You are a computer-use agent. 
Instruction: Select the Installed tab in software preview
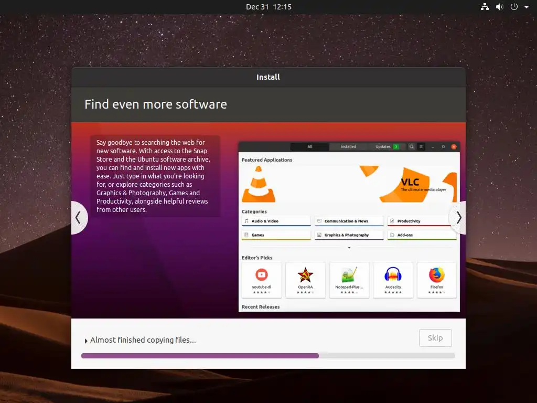click(x=348, y=147)
